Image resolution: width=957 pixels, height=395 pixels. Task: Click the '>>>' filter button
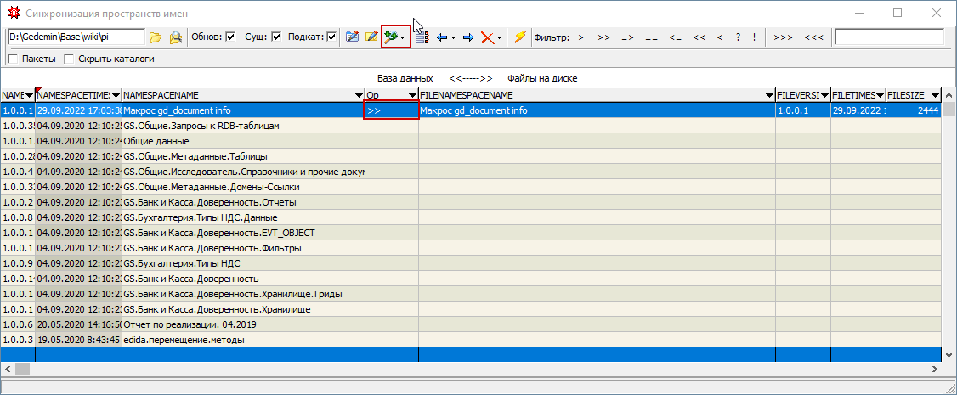(x=784, y=37)
